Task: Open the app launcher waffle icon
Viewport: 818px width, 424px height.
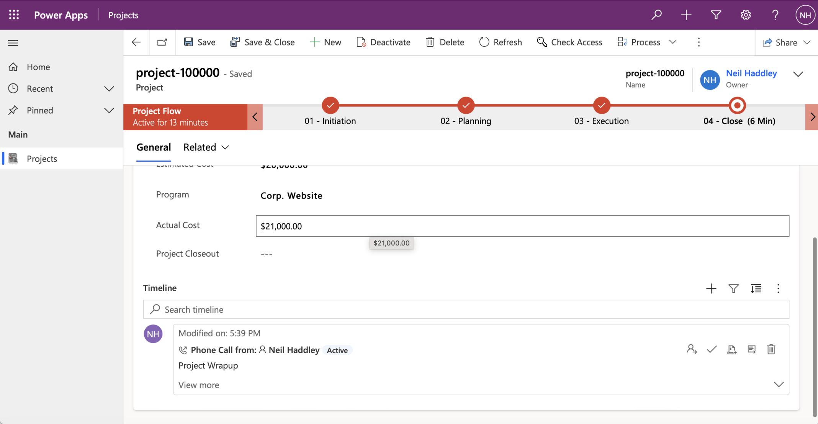Action: [x=14, y=15]
